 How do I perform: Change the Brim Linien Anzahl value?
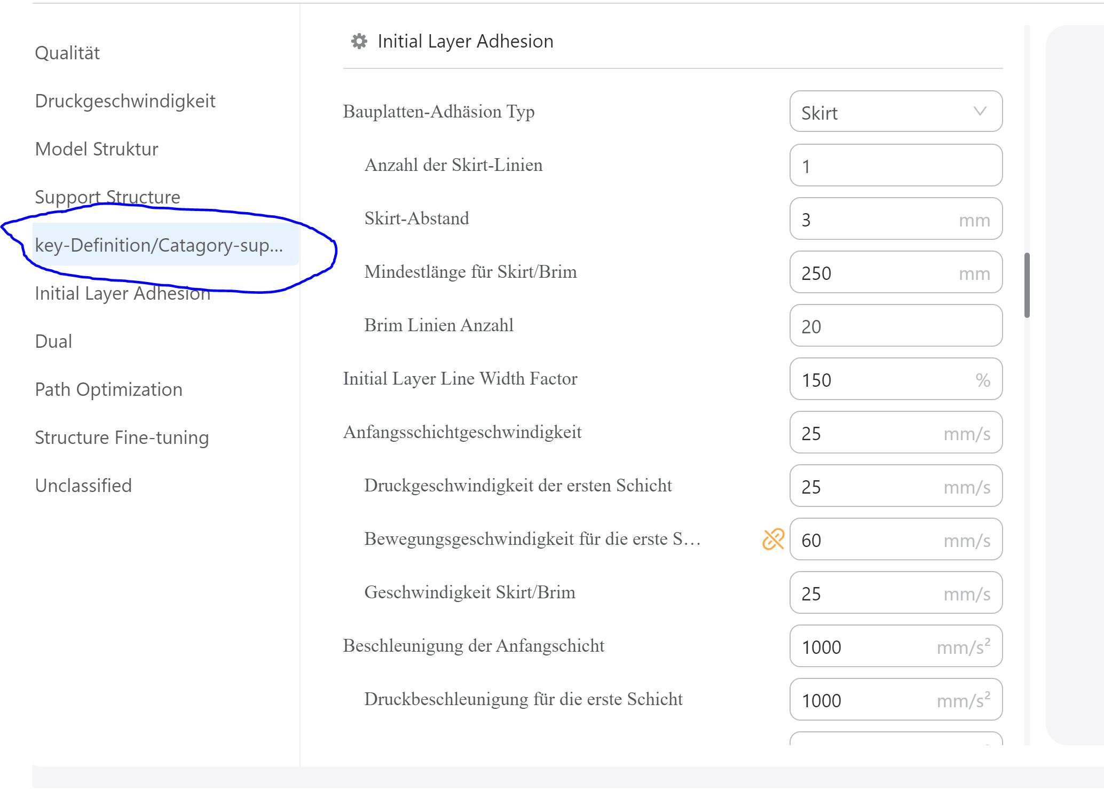tap(896, 325)
